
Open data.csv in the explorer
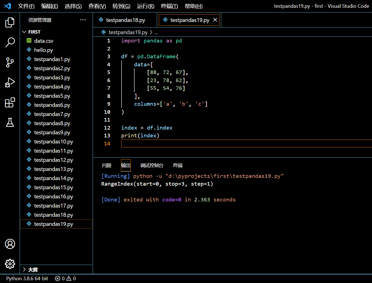point(56,41)
